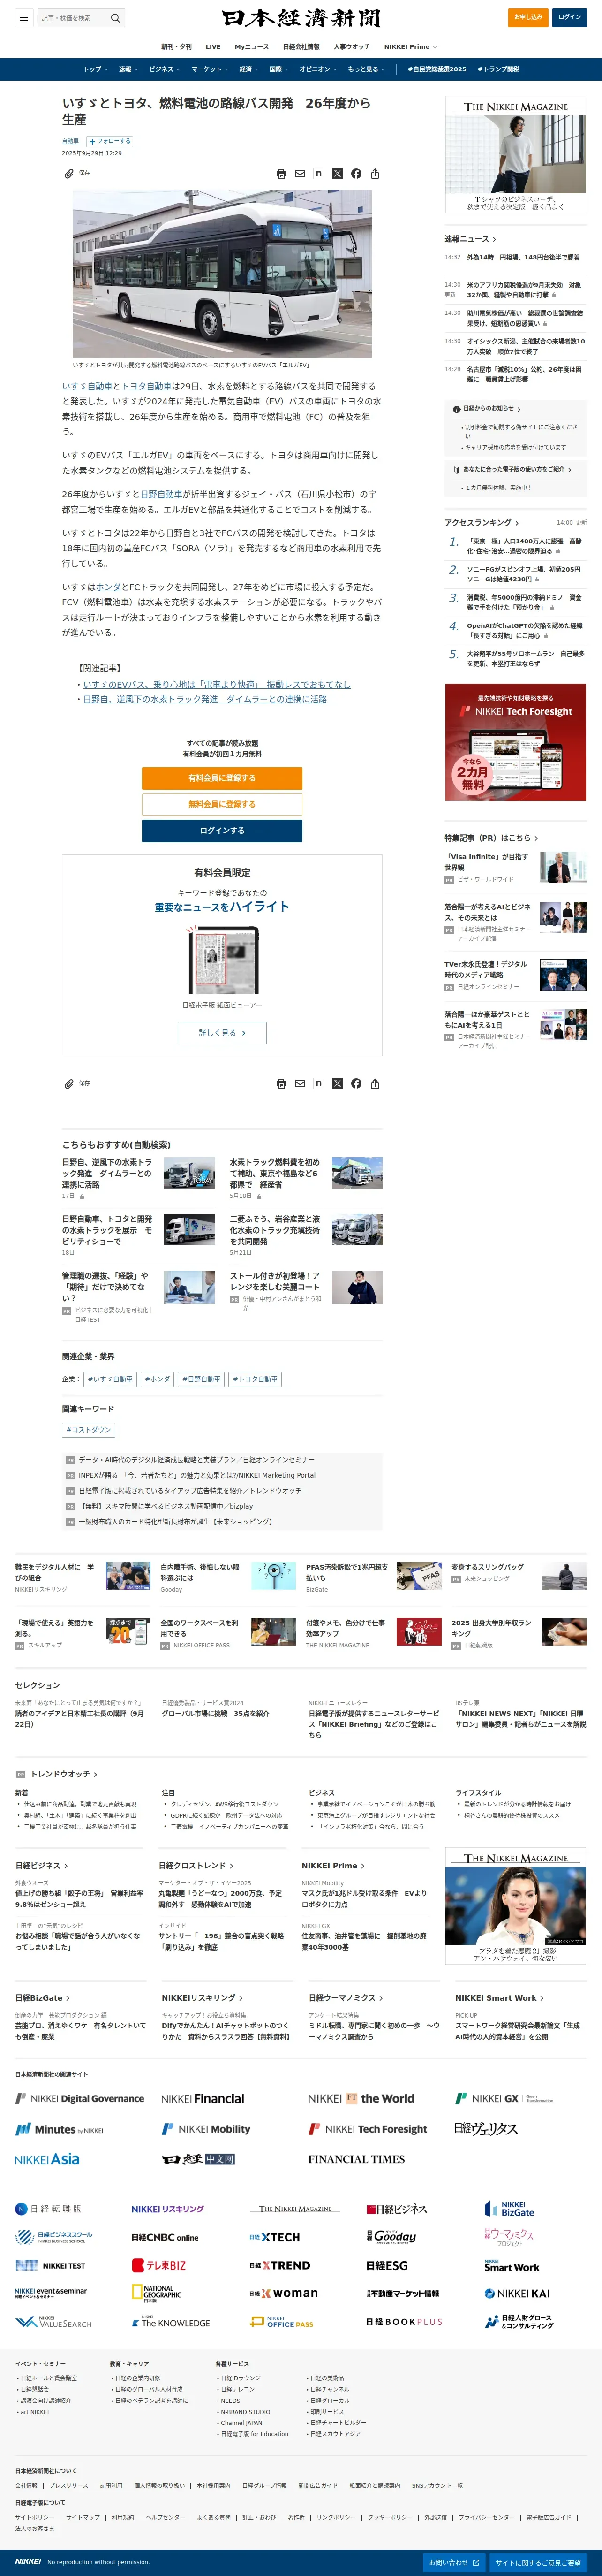Click the X icon at article end
602x2576 pixels.
point(337,1083)
